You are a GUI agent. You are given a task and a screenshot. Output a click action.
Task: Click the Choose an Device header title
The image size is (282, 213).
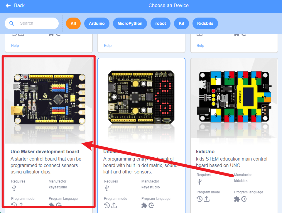click(x=168, y=5)
